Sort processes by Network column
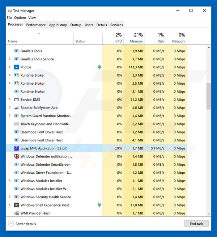The image size is (217, 237). tap(176, 38)
